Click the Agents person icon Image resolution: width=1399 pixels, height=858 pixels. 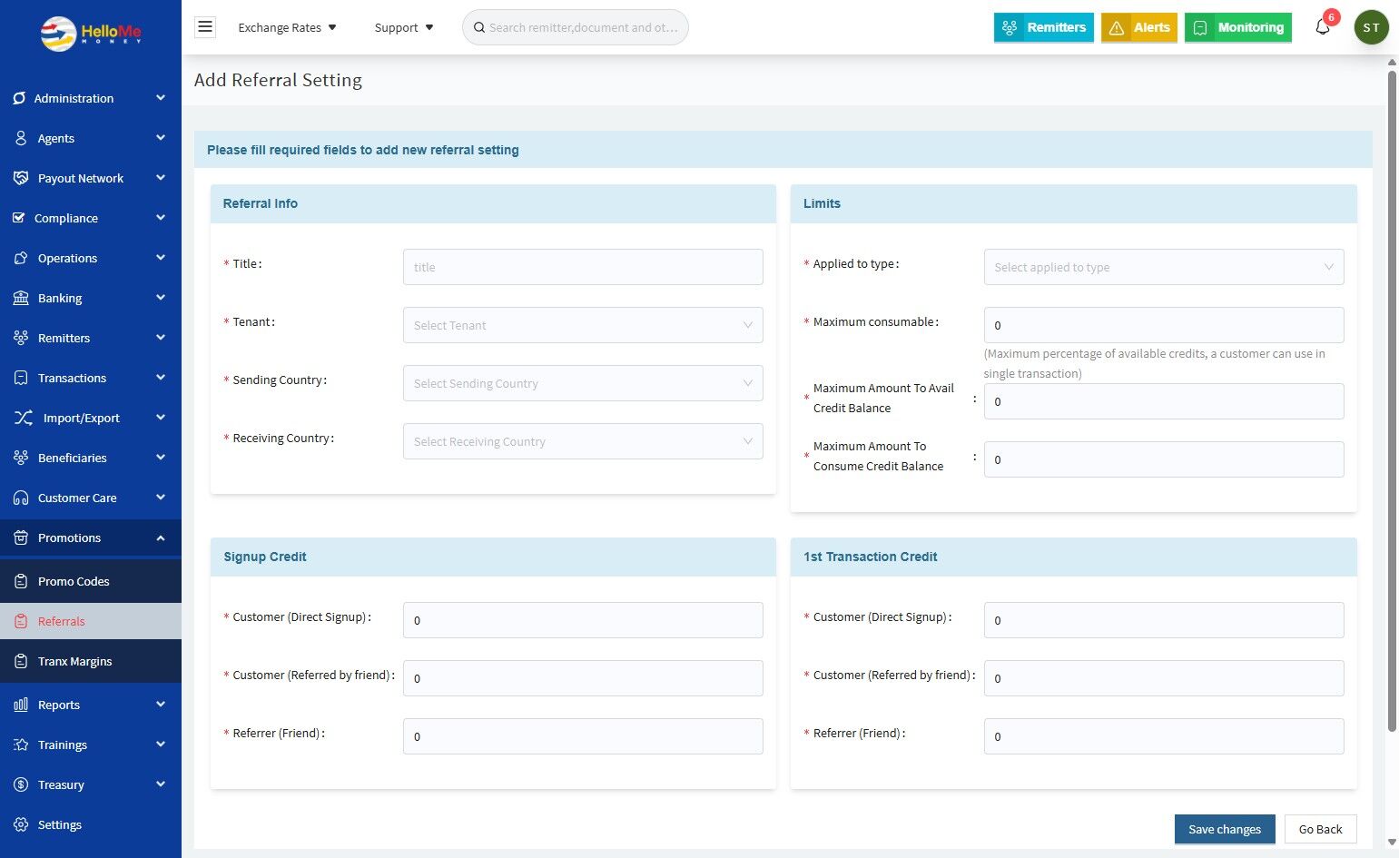(x=21, y=138)
